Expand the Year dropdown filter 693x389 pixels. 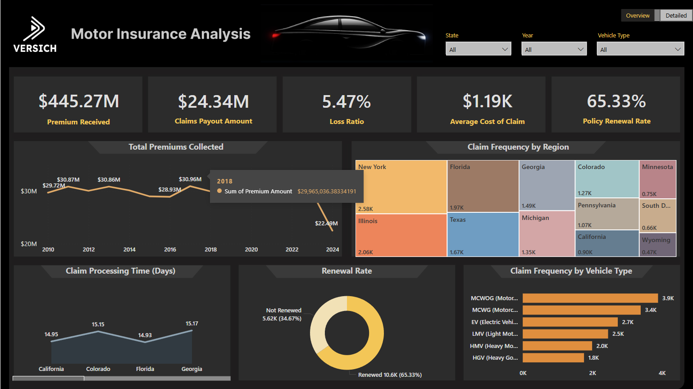(554, 49)
